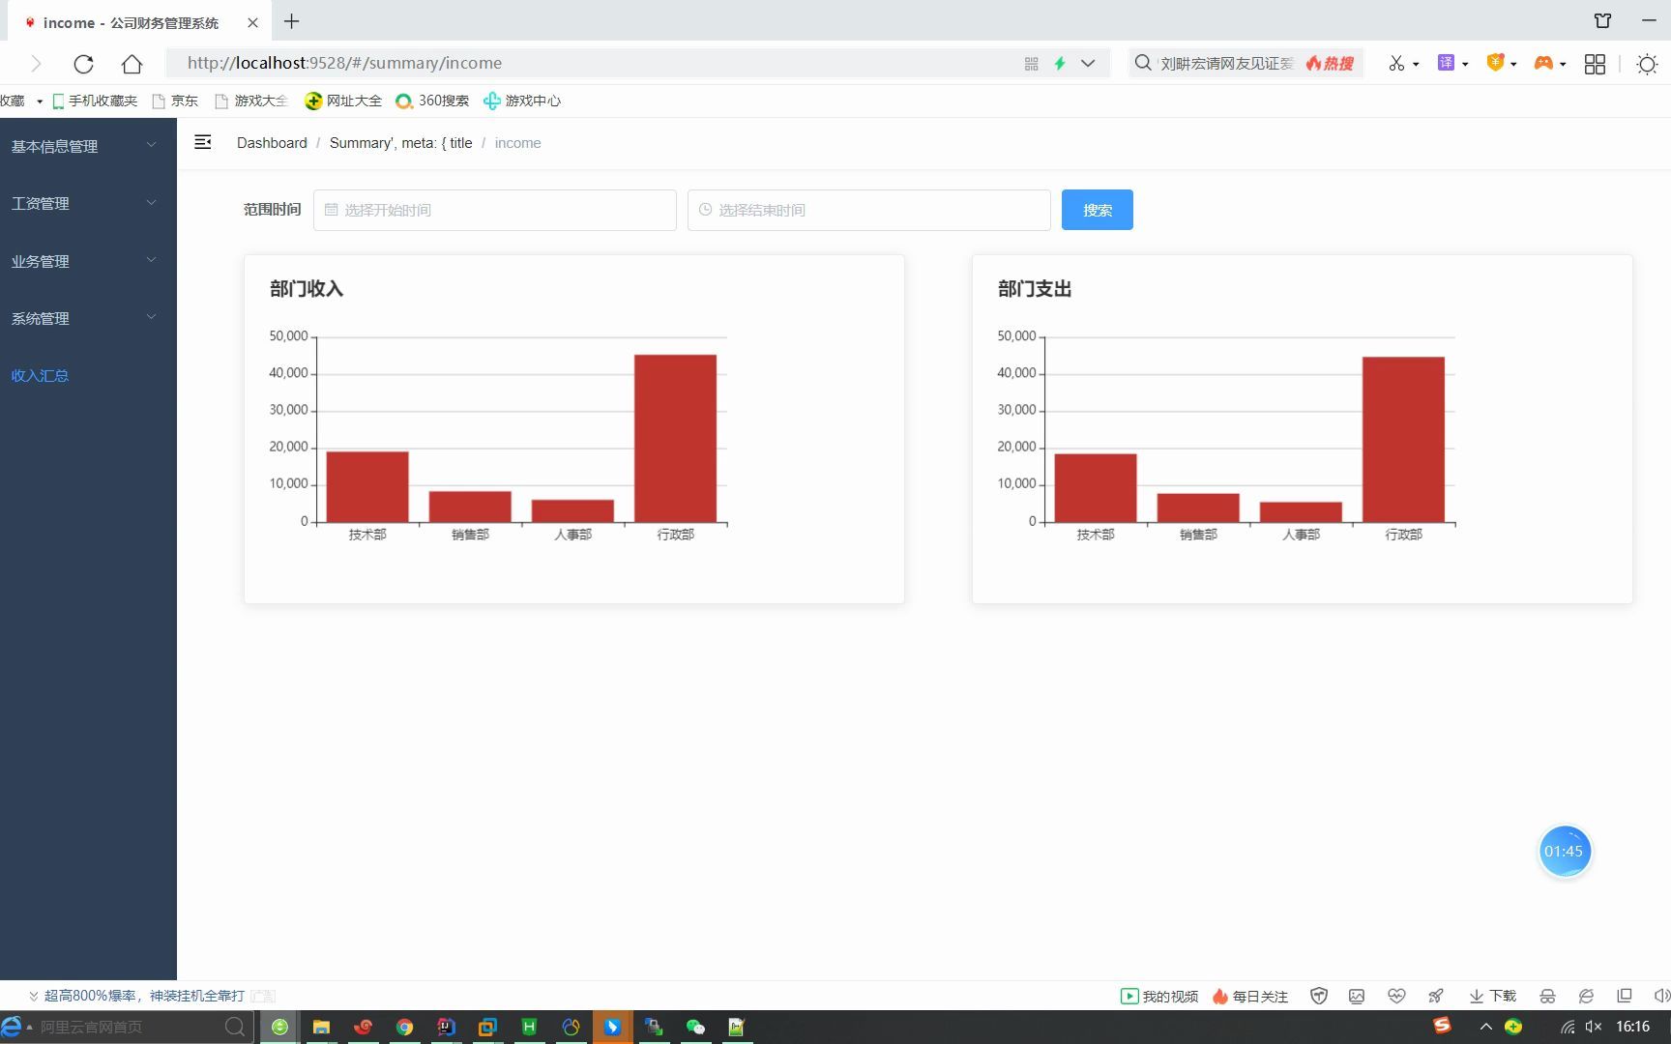This screenshot has width=1671, height=1044.
Task: Click the 选择结束时间 end time field
Action: pyautogui.click(x=869, y=210)
